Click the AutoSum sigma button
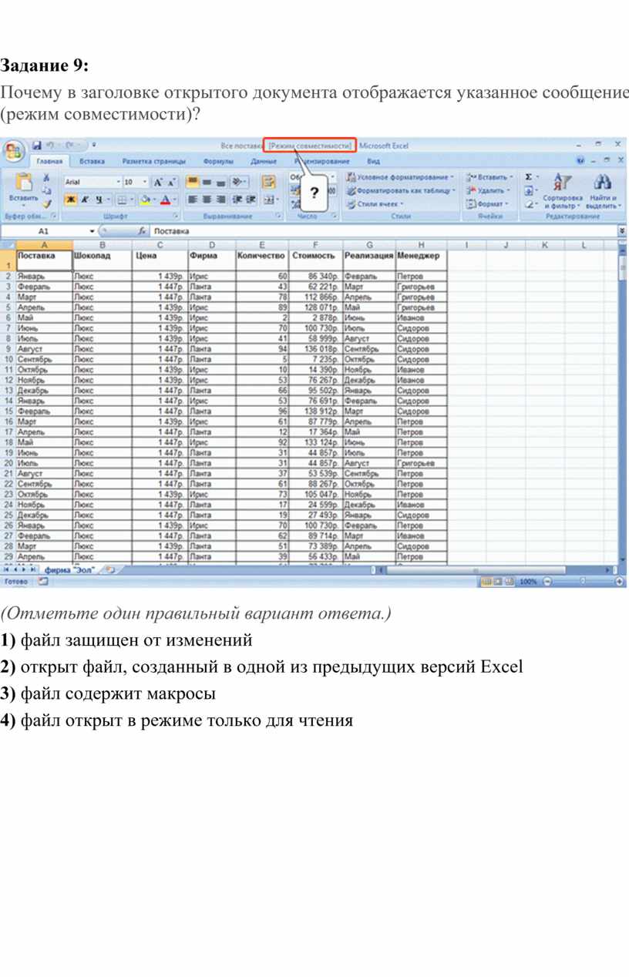Screen dimensions: 629x977 point(530,177)
